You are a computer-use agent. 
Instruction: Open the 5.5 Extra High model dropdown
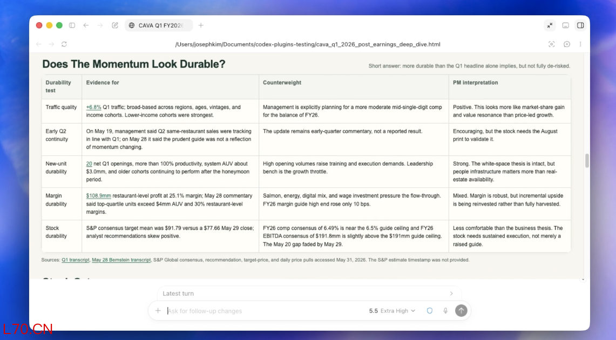(x=392, y=310)
